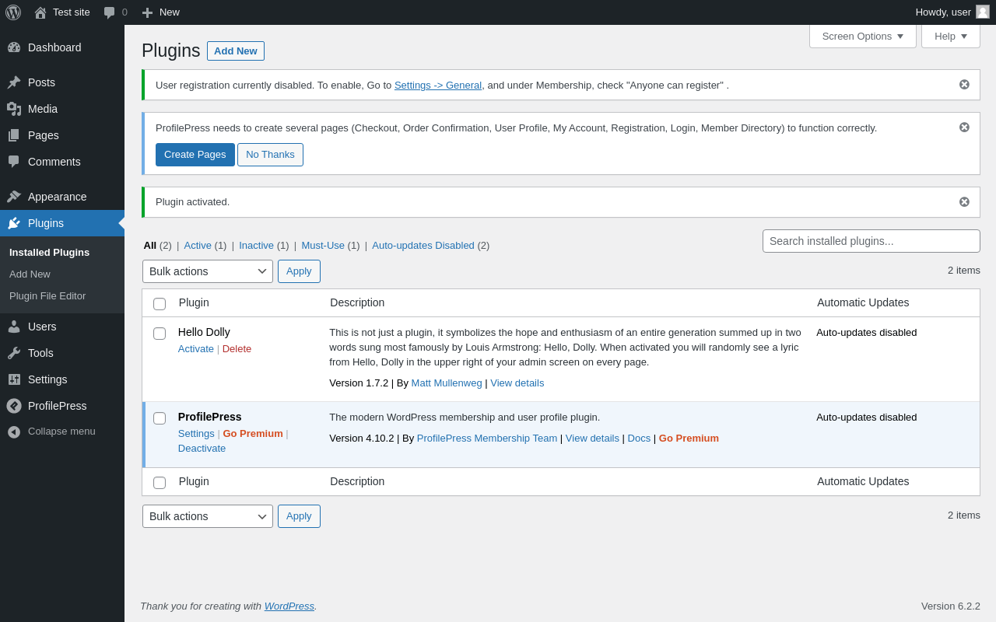Expand the Help tab
This screenshot has width=996, height=622.
coord(950,36)
